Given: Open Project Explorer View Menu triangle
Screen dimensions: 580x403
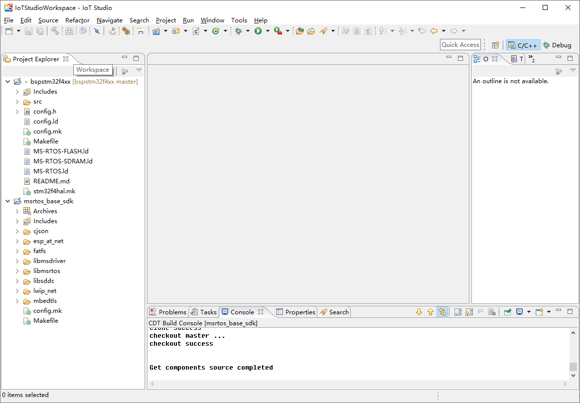Looking at the screenshot, I should click(x=139, y=70).
